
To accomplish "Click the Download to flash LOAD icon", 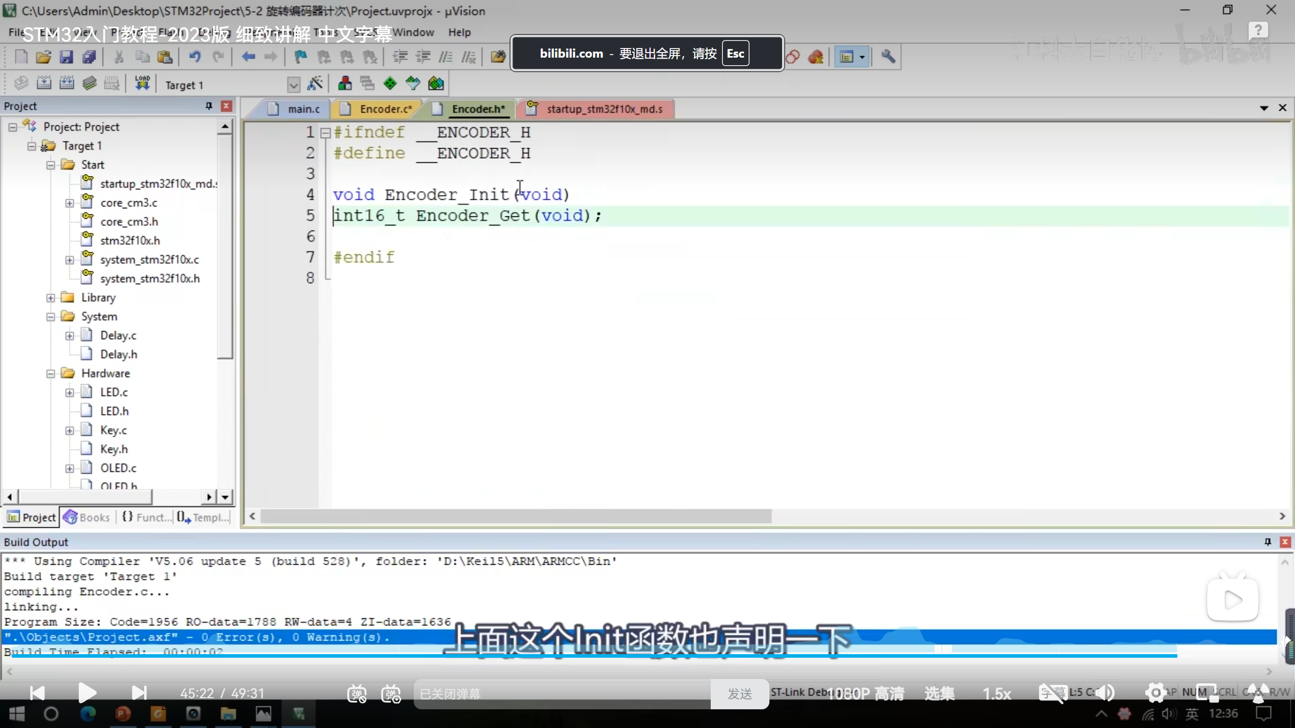I will [142, 83].
